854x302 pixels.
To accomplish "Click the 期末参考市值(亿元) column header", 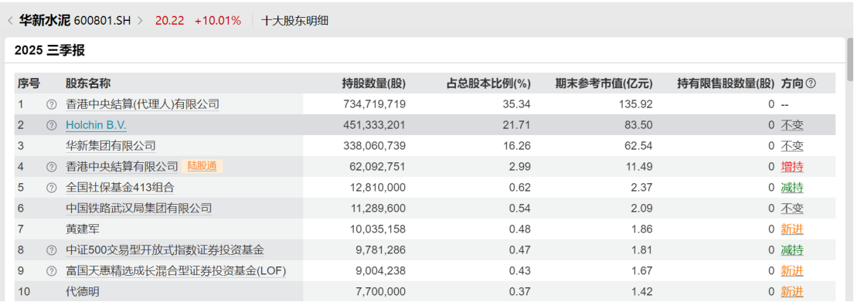I will coord(604,83).
